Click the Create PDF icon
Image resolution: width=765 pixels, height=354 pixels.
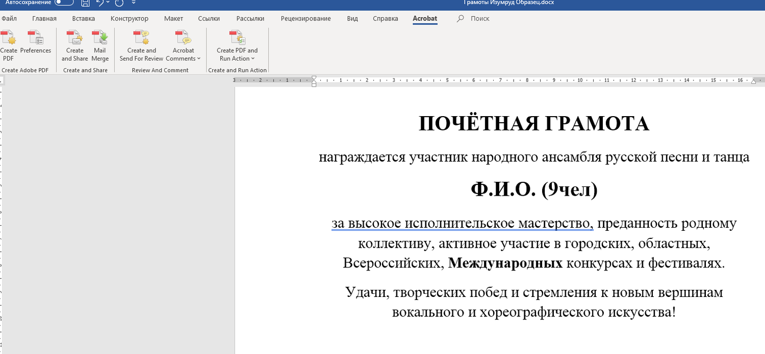(x=9, y=46)
